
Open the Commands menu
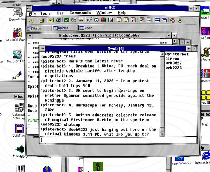click(80, 13)
